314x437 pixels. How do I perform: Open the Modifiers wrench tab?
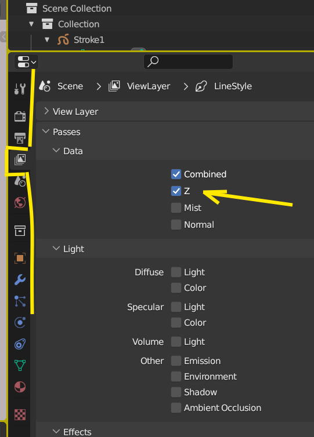point(20,279)
